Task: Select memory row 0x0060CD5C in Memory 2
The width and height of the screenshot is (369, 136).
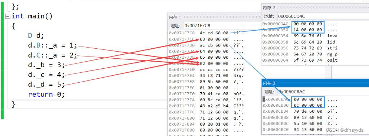Action: click(x=300, y=48)
